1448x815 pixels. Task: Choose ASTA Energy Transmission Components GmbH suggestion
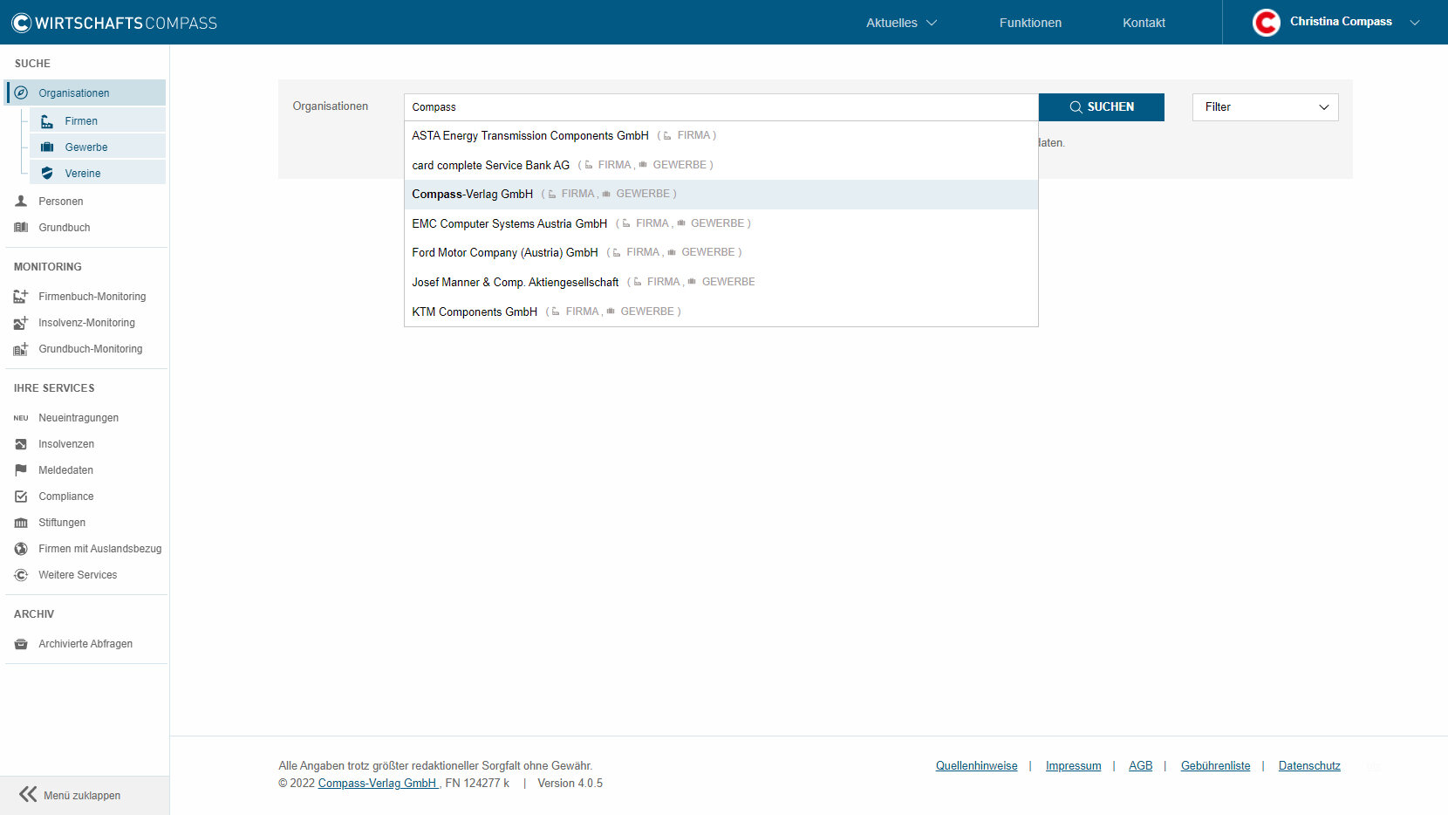pos(721,135)
